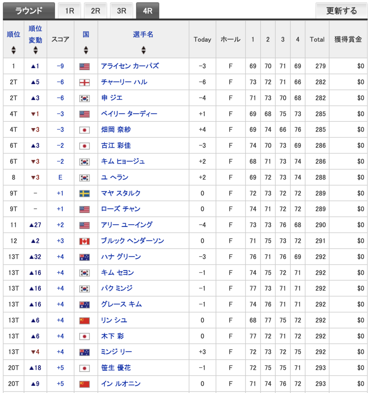Click ▲32 rank change for ハナ グリーン
This screenshot has width=370, height=393.
coord(35,257)
